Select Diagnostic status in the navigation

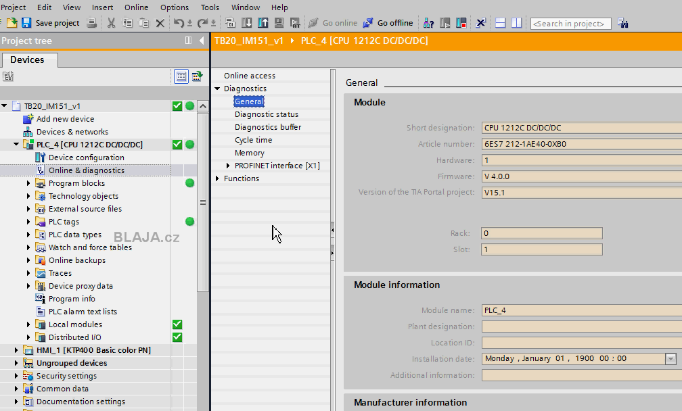pyautogui.click(x=267, y=114)
